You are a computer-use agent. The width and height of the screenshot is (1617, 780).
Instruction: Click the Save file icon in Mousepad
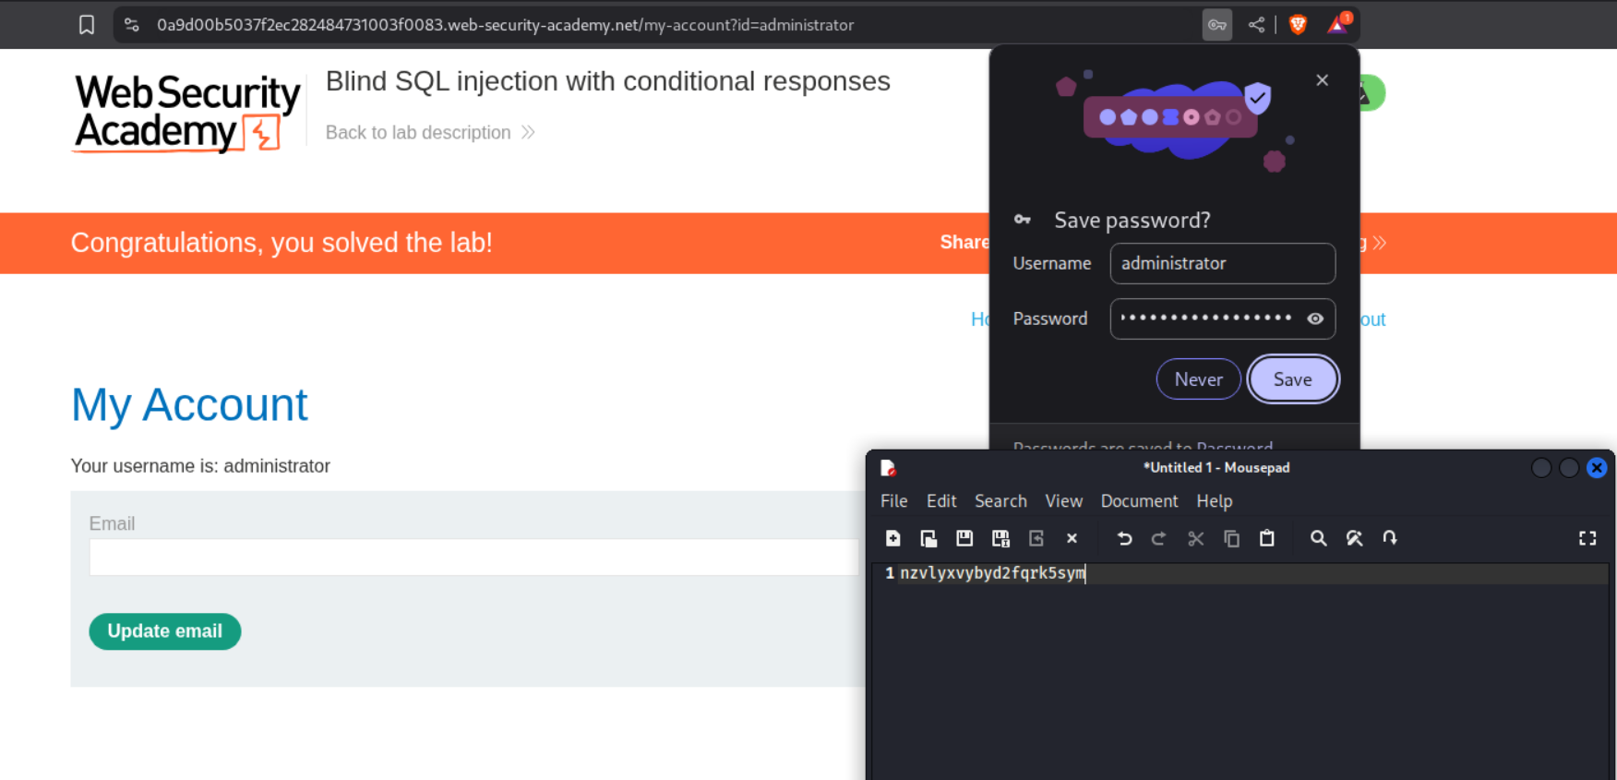(964, 538)
